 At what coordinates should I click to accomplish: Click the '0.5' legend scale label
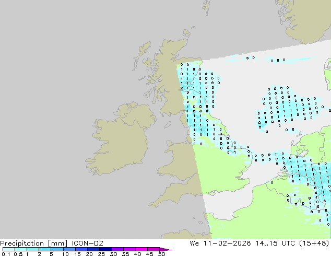pyautogui.click(x=18, y=254)
